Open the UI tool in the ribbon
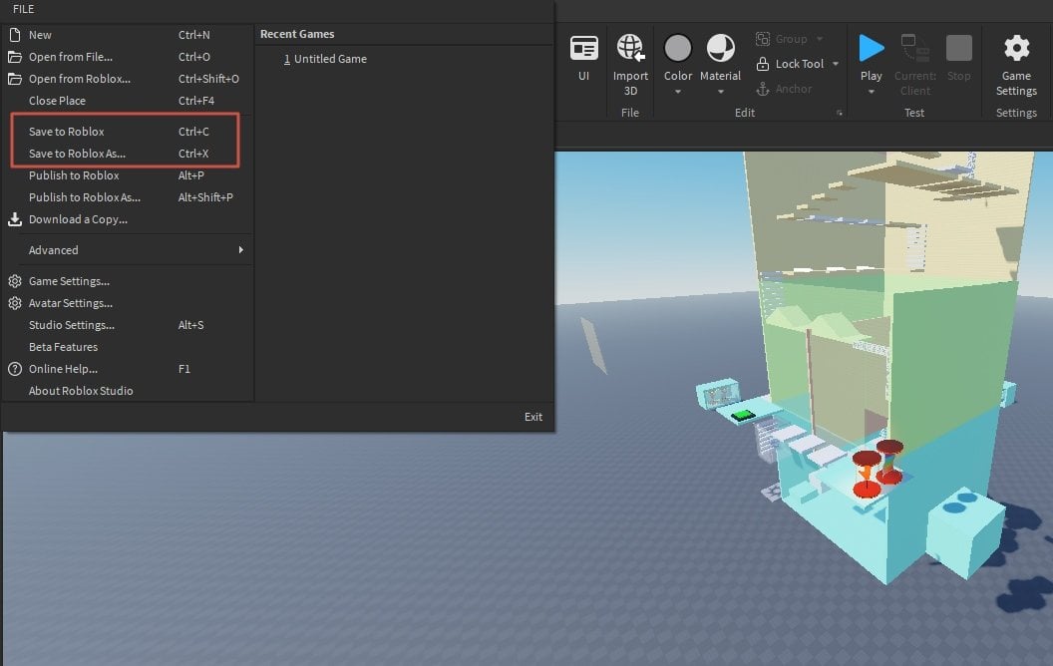The image size is (1053, 666). pos(583,58)
